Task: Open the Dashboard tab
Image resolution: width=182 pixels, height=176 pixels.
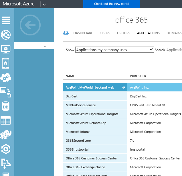Action: (x=83, y=33)
